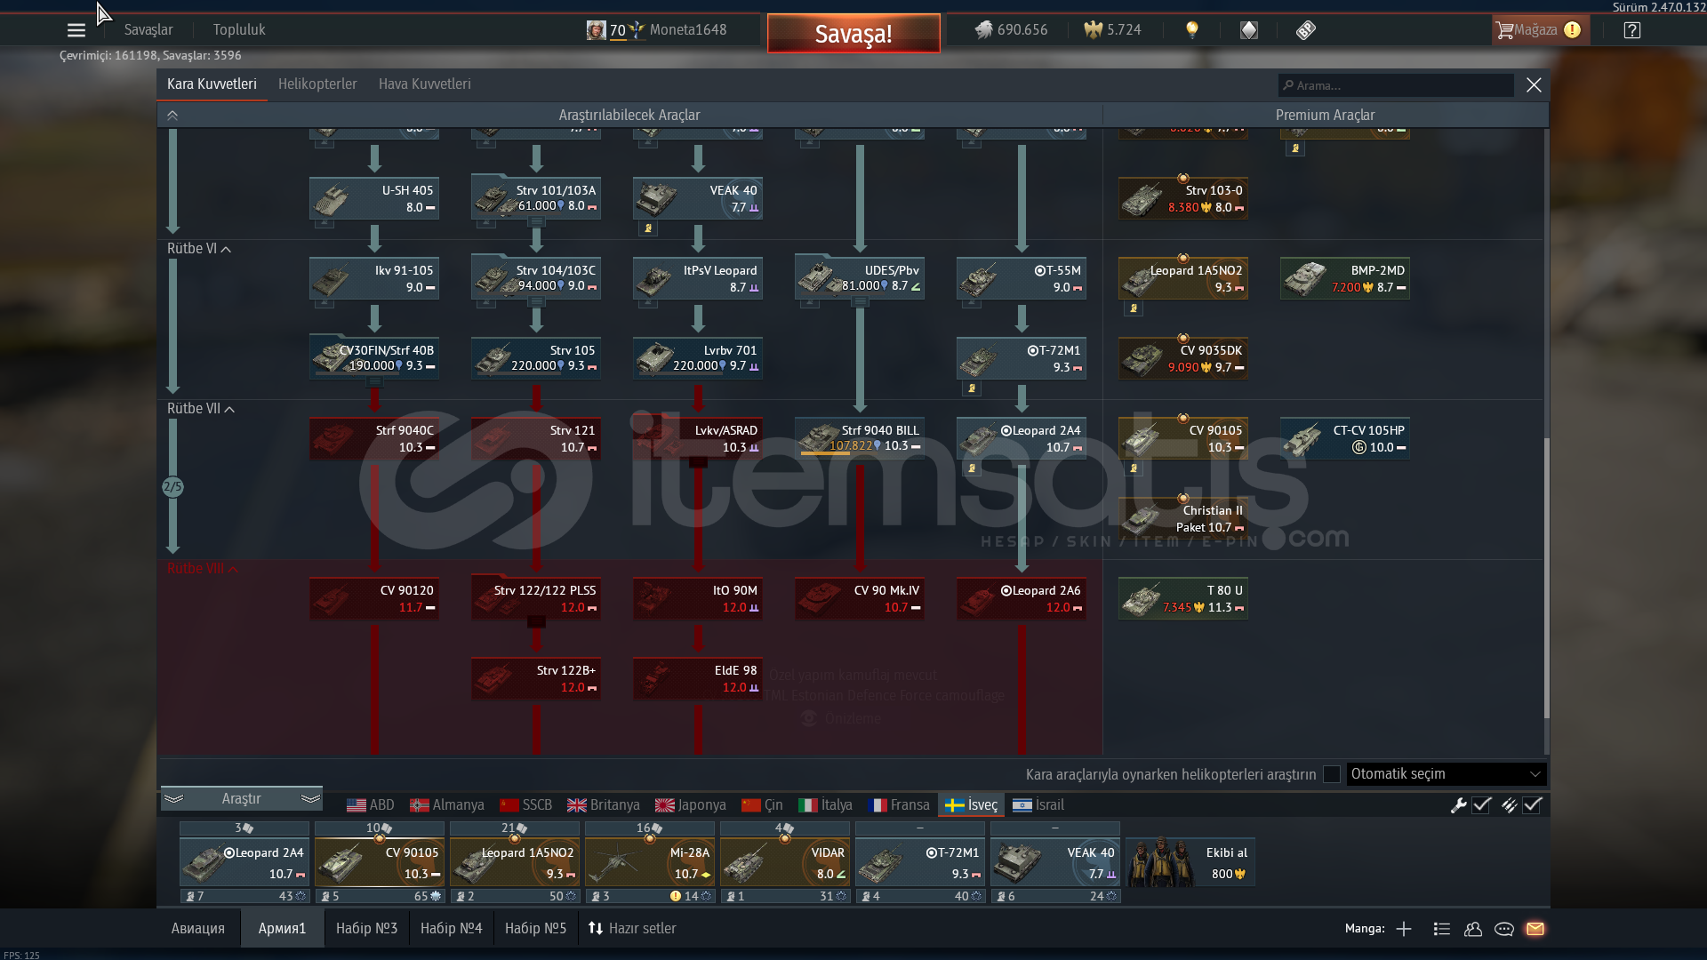Open the mail inbox icon
Viewport: 1707px width, 960px height.
1535,929
